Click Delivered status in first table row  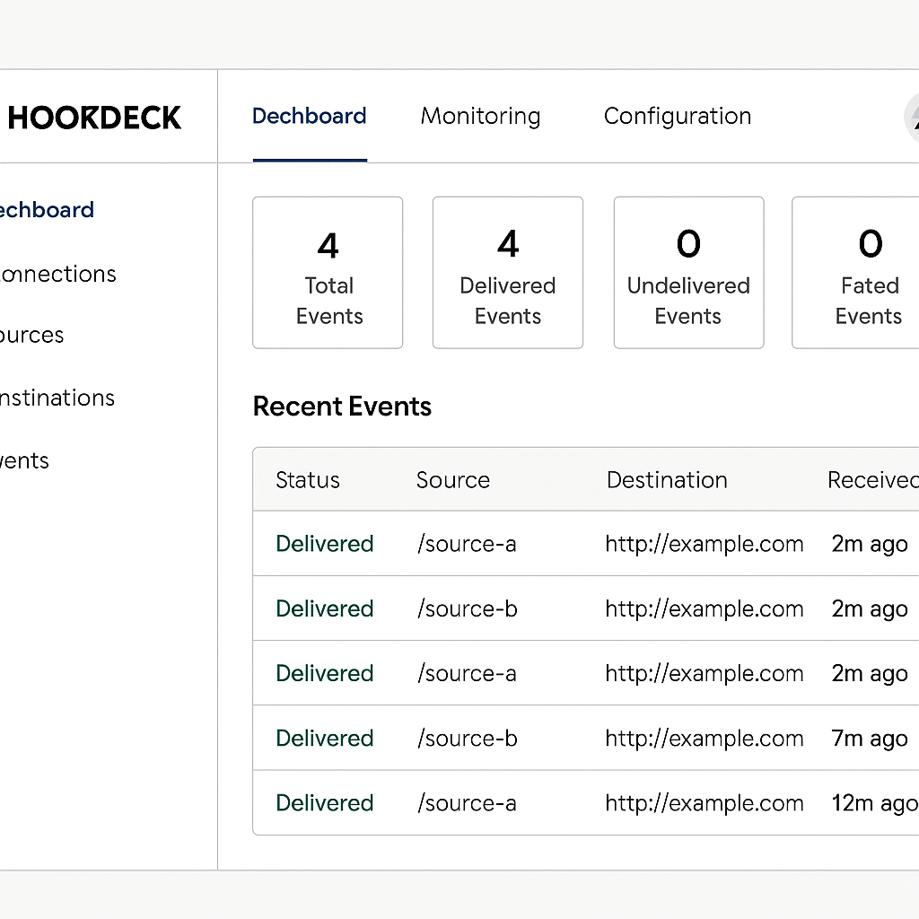tap(325, 544)
